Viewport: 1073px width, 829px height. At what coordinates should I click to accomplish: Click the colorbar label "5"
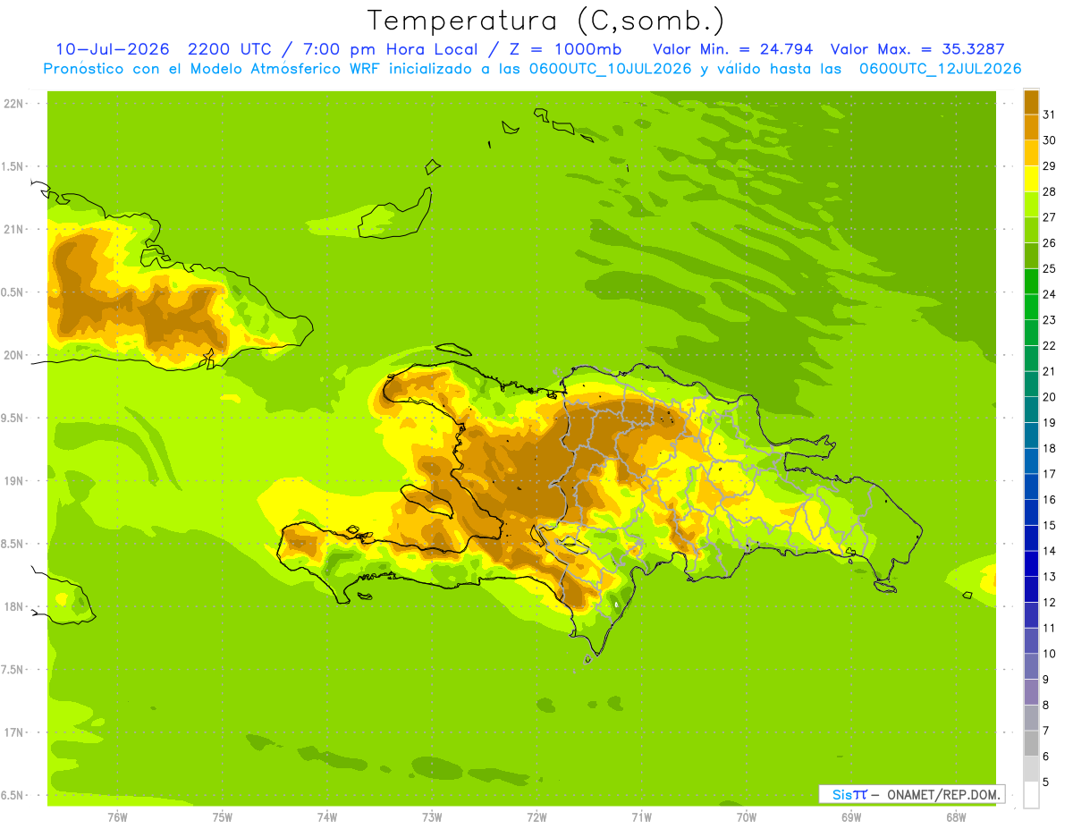pyautogui.click(x=1046, y=782)
